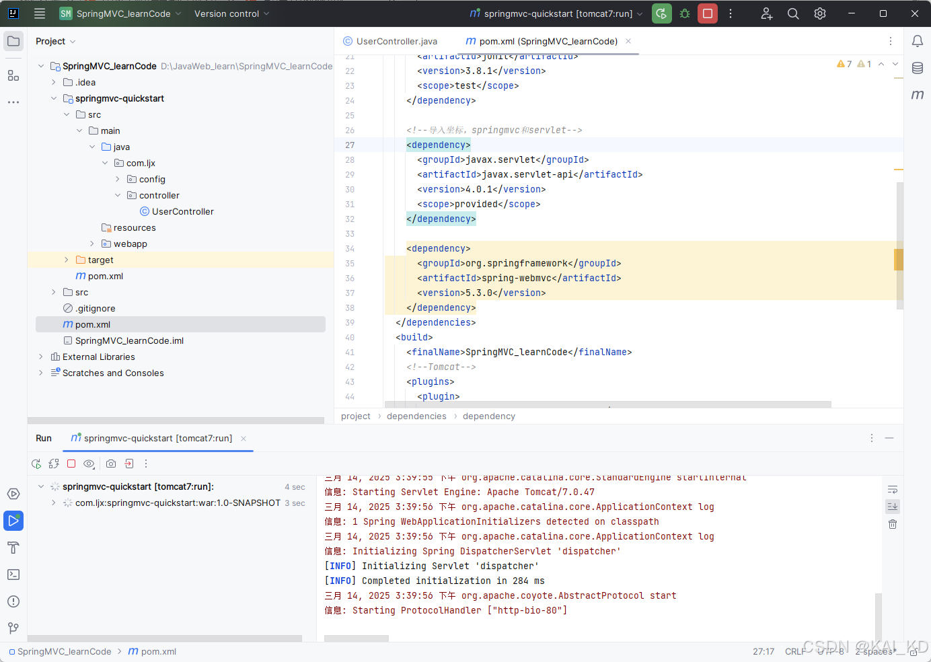Stop the running tomcat7 process in the title bar
This screenshot has height=662, width=931.
coord(708,13)
